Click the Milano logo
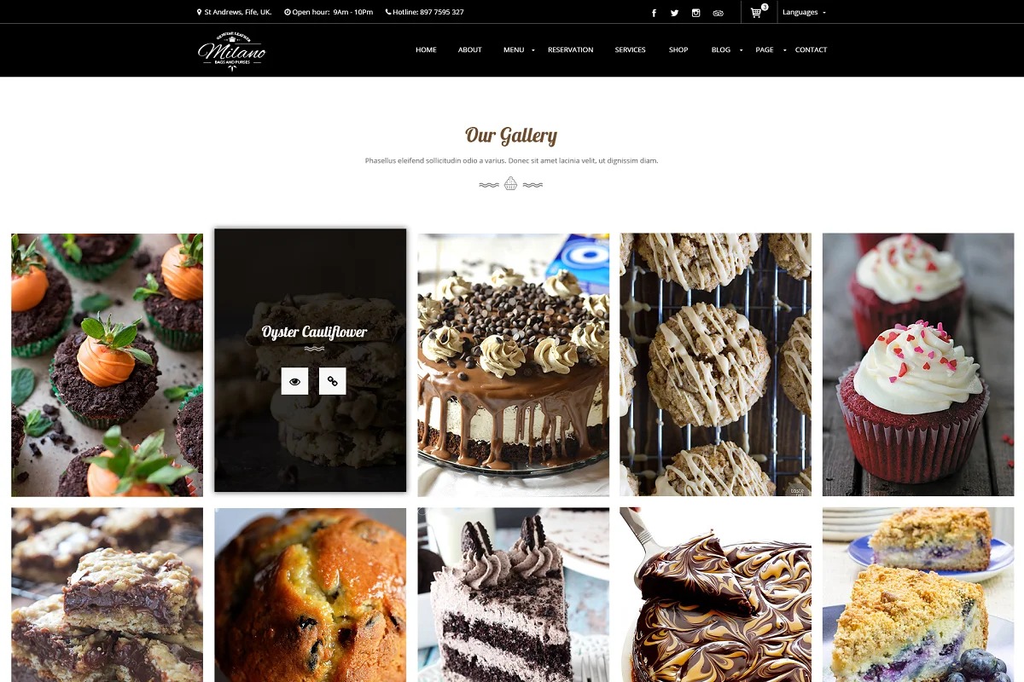Screen dimensions: 1024x682 pos(231,50)
